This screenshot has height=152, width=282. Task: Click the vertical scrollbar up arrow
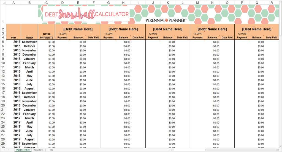280,2
